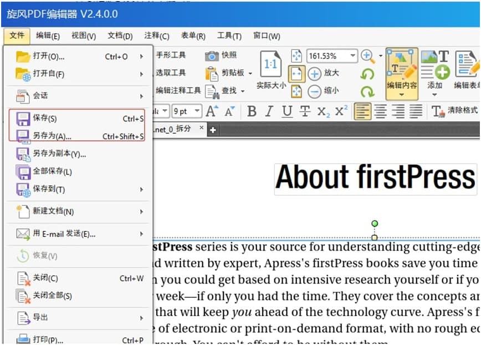Viewport: 481px width, 345px height.
Task: Toggle superscript formatting
Action: (x=341, y=110)
